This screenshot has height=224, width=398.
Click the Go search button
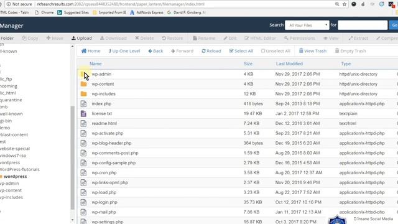pos(394,25)
